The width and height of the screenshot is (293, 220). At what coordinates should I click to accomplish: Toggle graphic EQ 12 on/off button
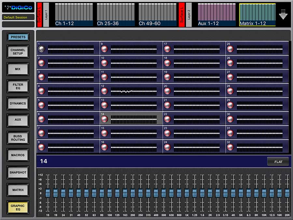(105, 91)
